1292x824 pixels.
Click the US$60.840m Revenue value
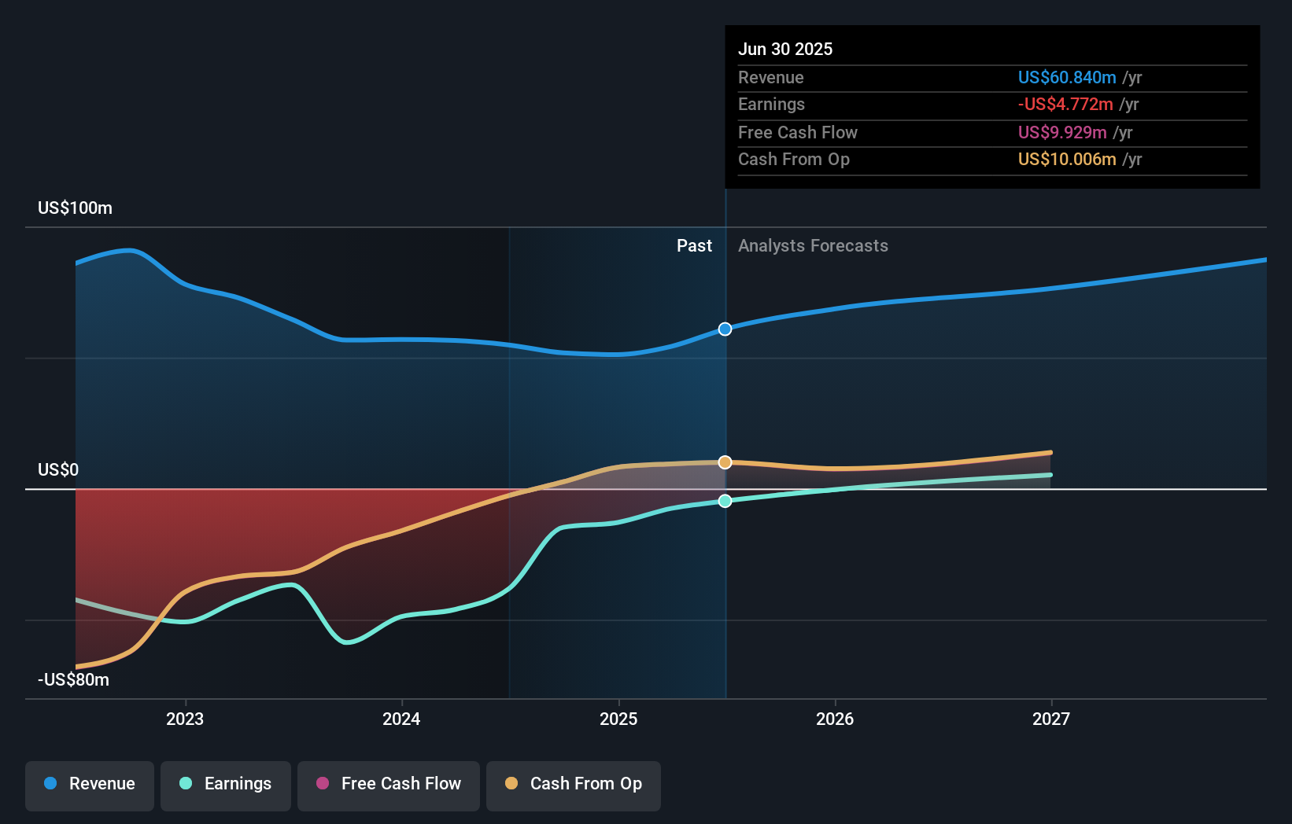coord(1067,77)
